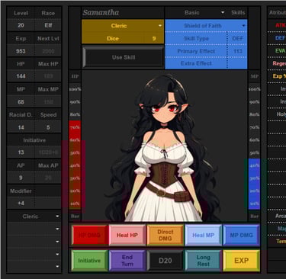This screenshot has width=286, height=279.
Task: Click the 40% mark on MP bar
Action: tap(254, 165)
